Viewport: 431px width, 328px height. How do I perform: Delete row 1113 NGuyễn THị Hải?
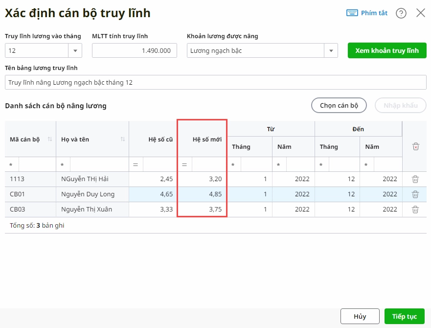(415, 179)
